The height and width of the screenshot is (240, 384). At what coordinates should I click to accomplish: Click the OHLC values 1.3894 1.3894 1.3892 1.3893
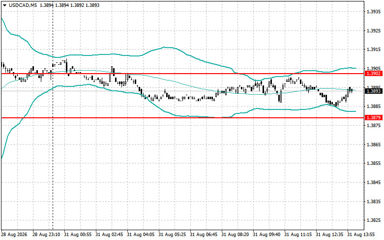coord(69,5)
